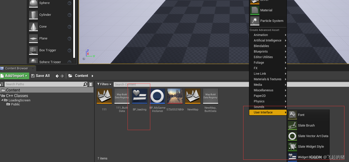The image size is (349, 162).
Task: Expand the Media submenu
Action: tap(268, 85)
